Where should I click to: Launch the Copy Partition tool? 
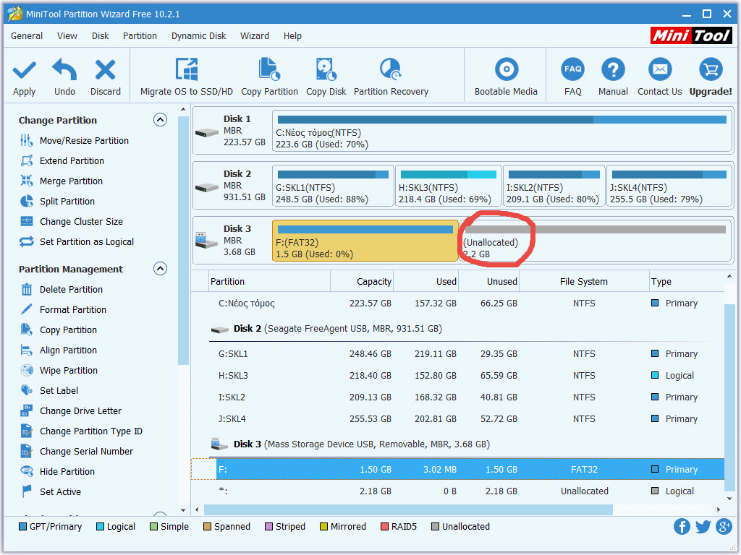point(269,71)
